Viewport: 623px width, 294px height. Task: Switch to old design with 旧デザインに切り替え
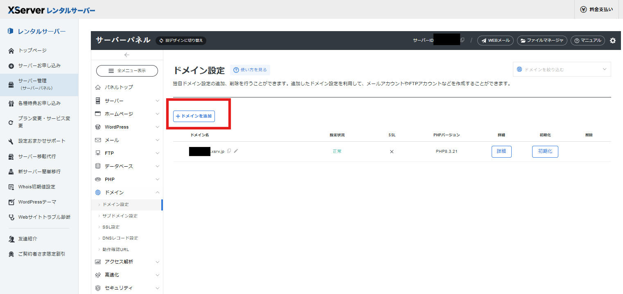(181, 41)
